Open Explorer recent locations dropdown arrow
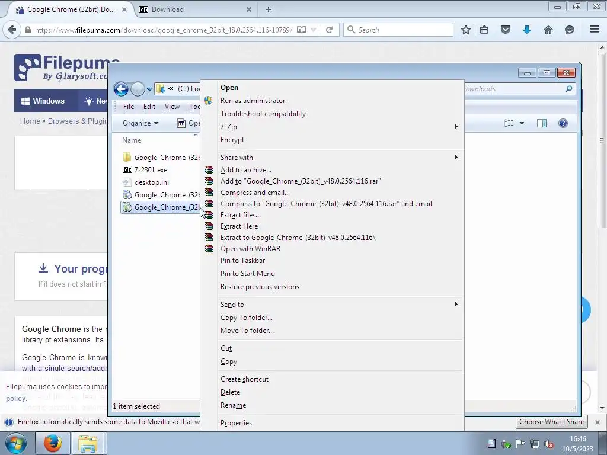 (149, 89)
